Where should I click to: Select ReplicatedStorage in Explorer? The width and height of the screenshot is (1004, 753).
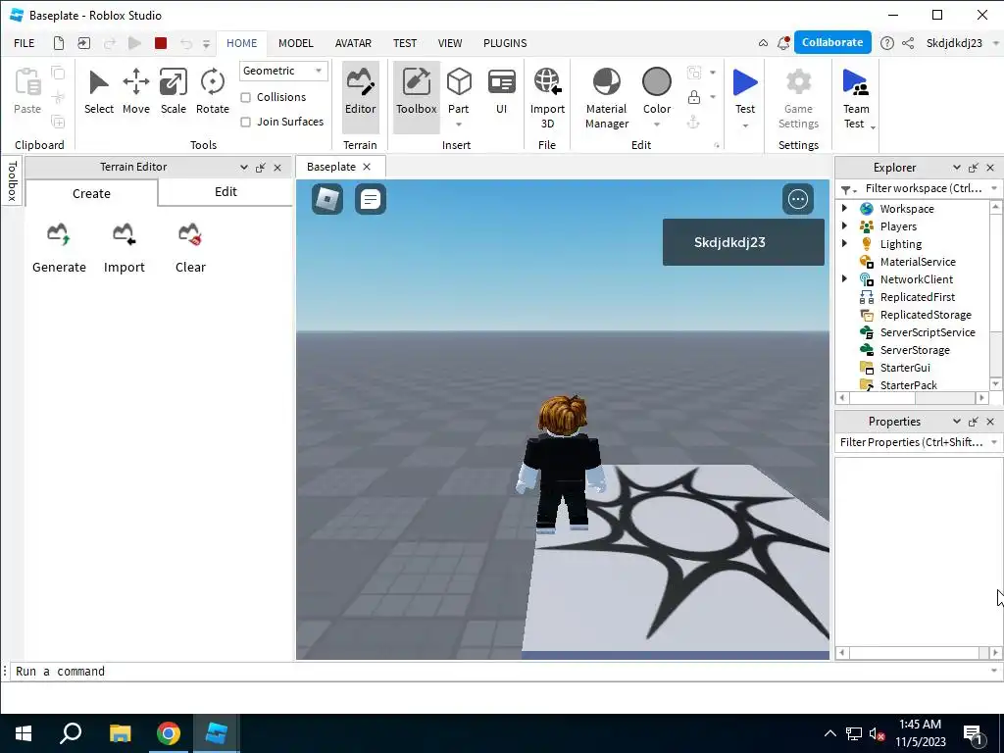coord(926,315)
